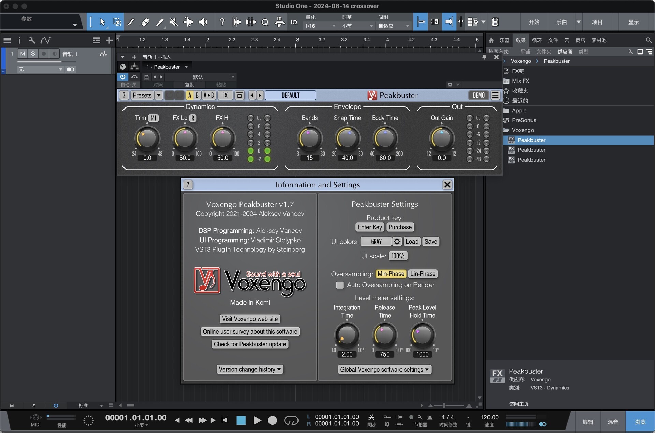Image resolution: width=655 pixels, height=433 pixels.
Task: Click the Enter Key button
Action: [370, 227]
